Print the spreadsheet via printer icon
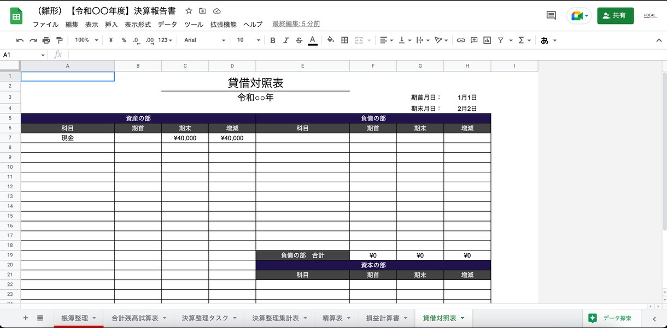Screen dimensions: 667x328 [x=46, y=40]
